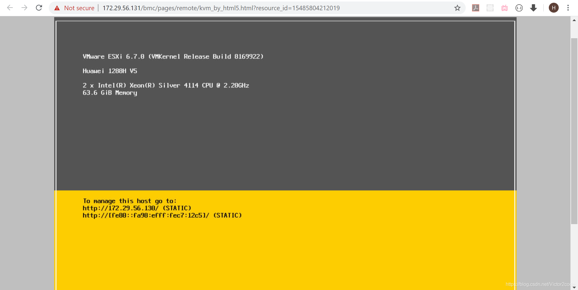Click the http://172.29.56.130/ address
Viewport: 578px width, 290px height.
pyautogui.click(x=120, y=208)
